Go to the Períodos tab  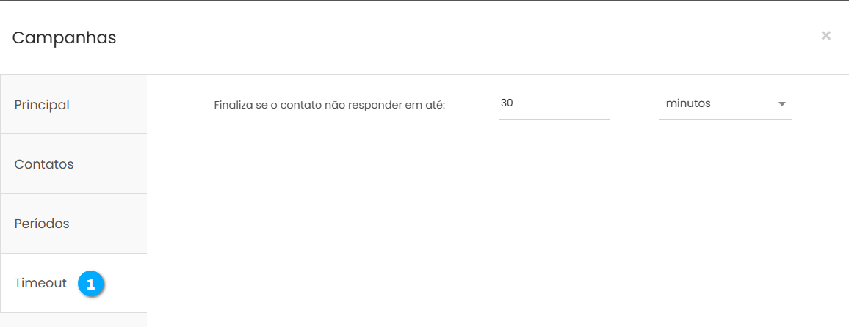73,224
